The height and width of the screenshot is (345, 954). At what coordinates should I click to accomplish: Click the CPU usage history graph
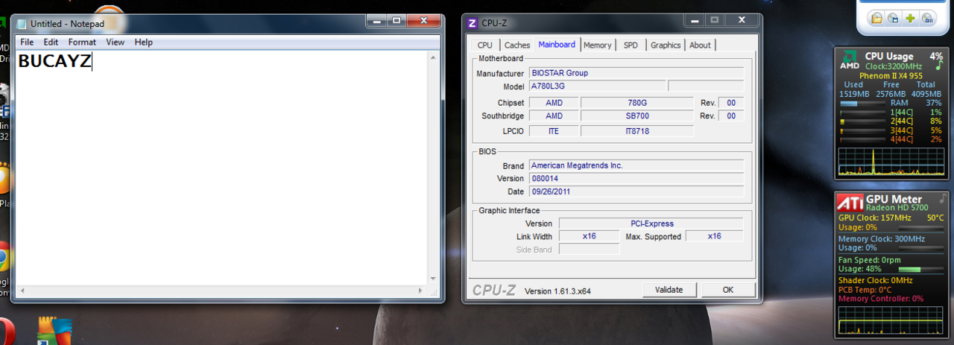point(891,162)
